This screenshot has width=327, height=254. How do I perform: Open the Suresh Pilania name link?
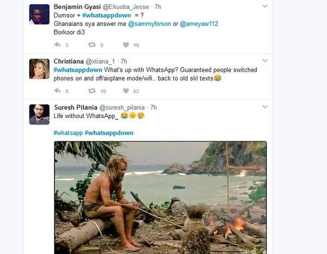point(76,108)
